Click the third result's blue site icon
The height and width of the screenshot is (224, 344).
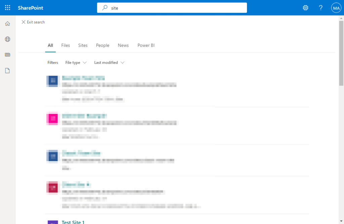tap(52, 156)
